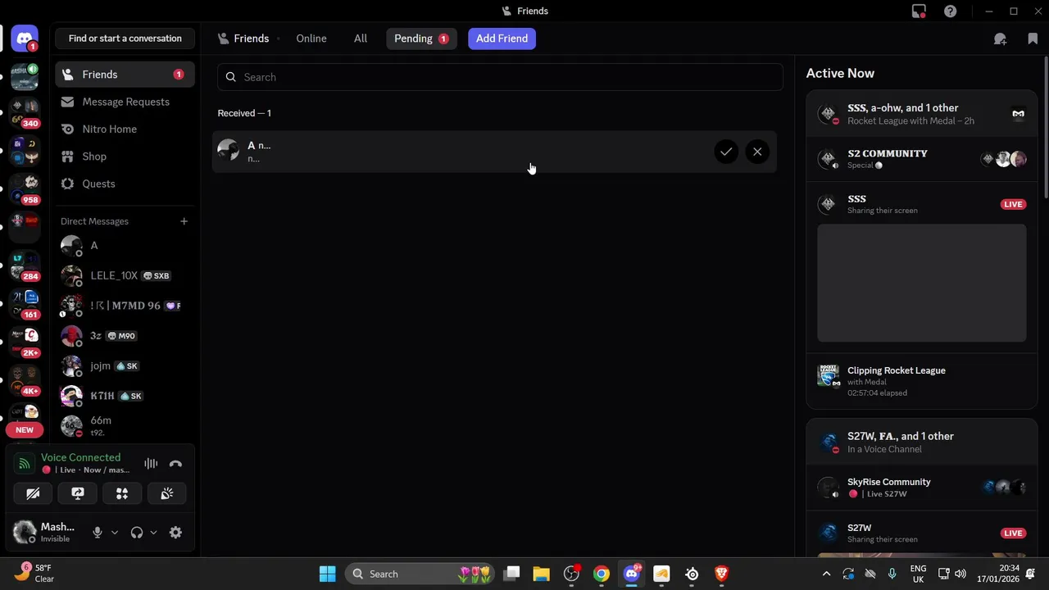Open the pending request user row
This screenshot has width=1049, height=590.
493,152
